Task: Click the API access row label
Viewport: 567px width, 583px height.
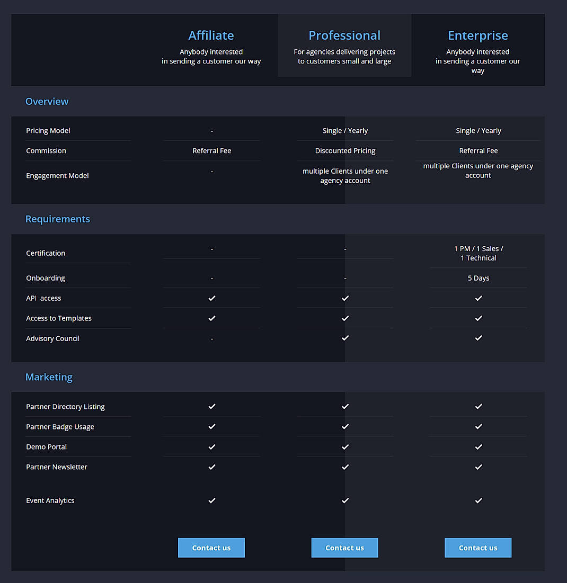Action: pyautogui.click(x=43, y=298)
